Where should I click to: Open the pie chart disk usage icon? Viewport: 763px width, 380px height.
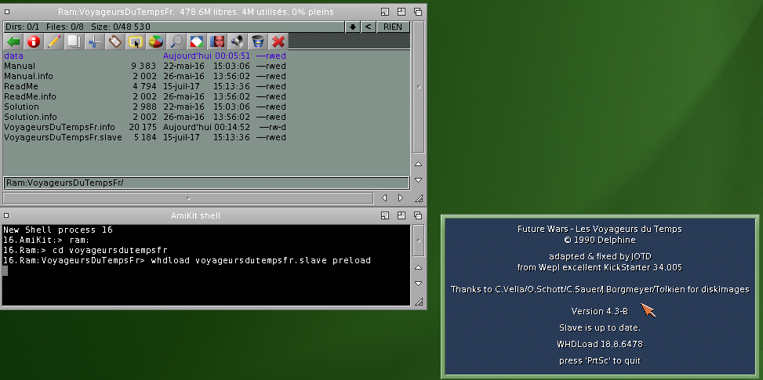(156, 42)
